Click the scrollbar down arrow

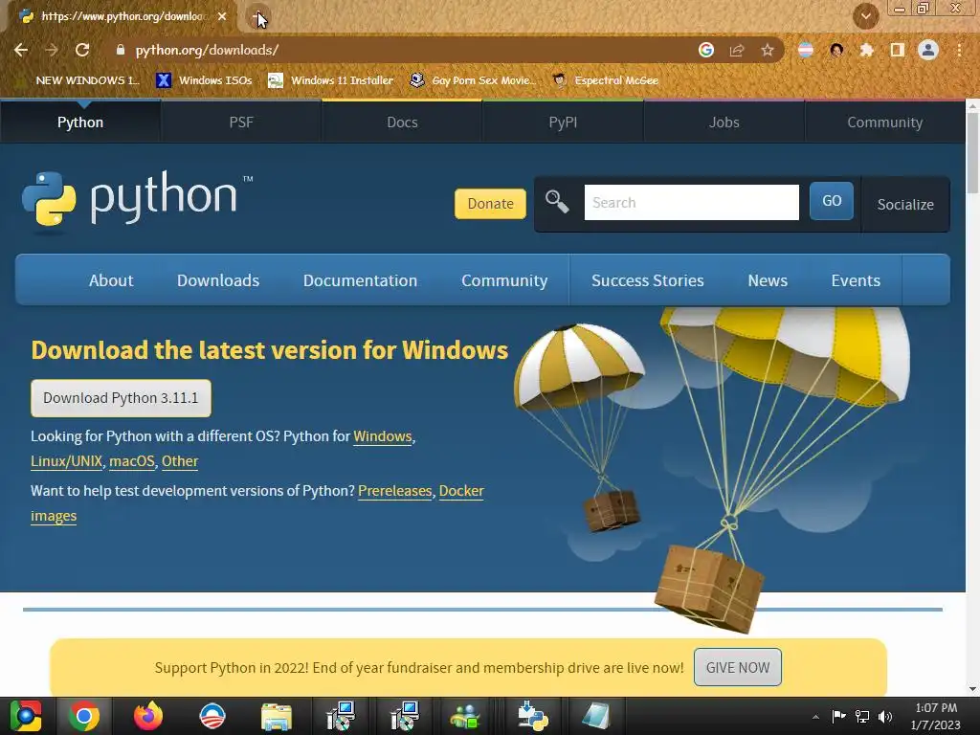(x=972, y=689)
